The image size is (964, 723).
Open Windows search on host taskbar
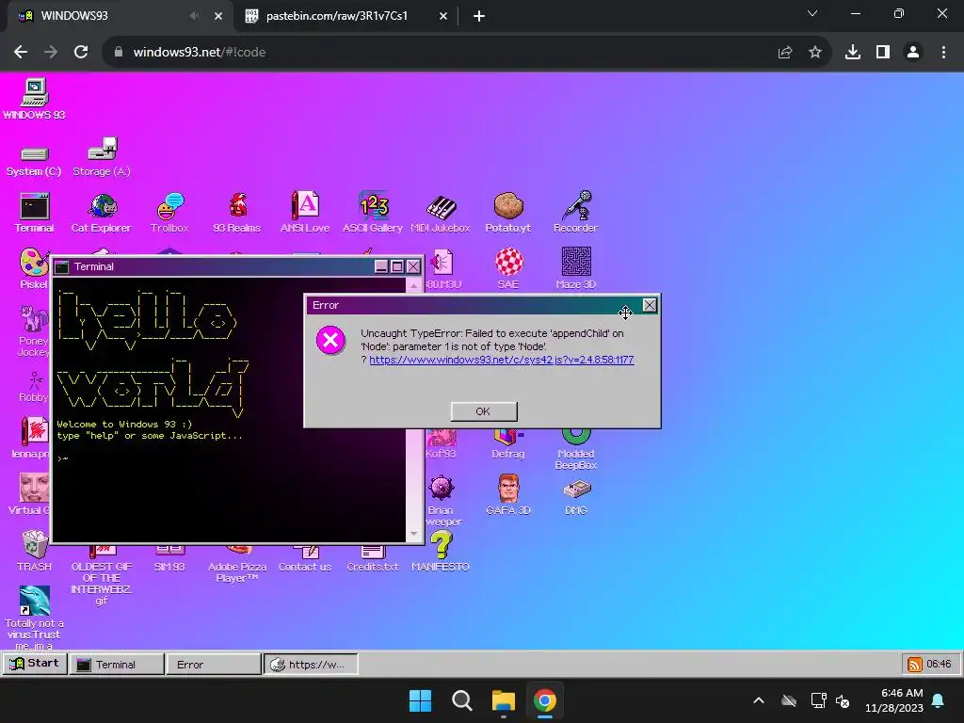461,700
